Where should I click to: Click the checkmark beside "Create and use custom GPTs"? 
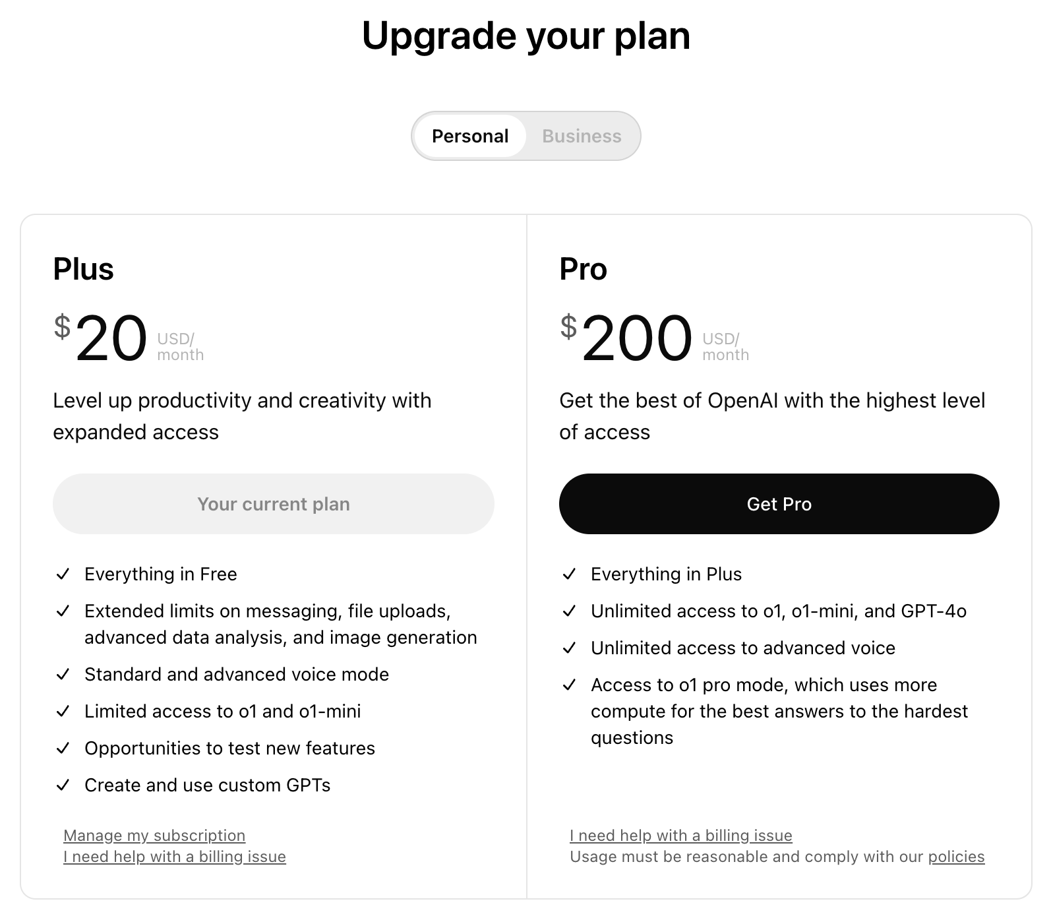point(63,785)
